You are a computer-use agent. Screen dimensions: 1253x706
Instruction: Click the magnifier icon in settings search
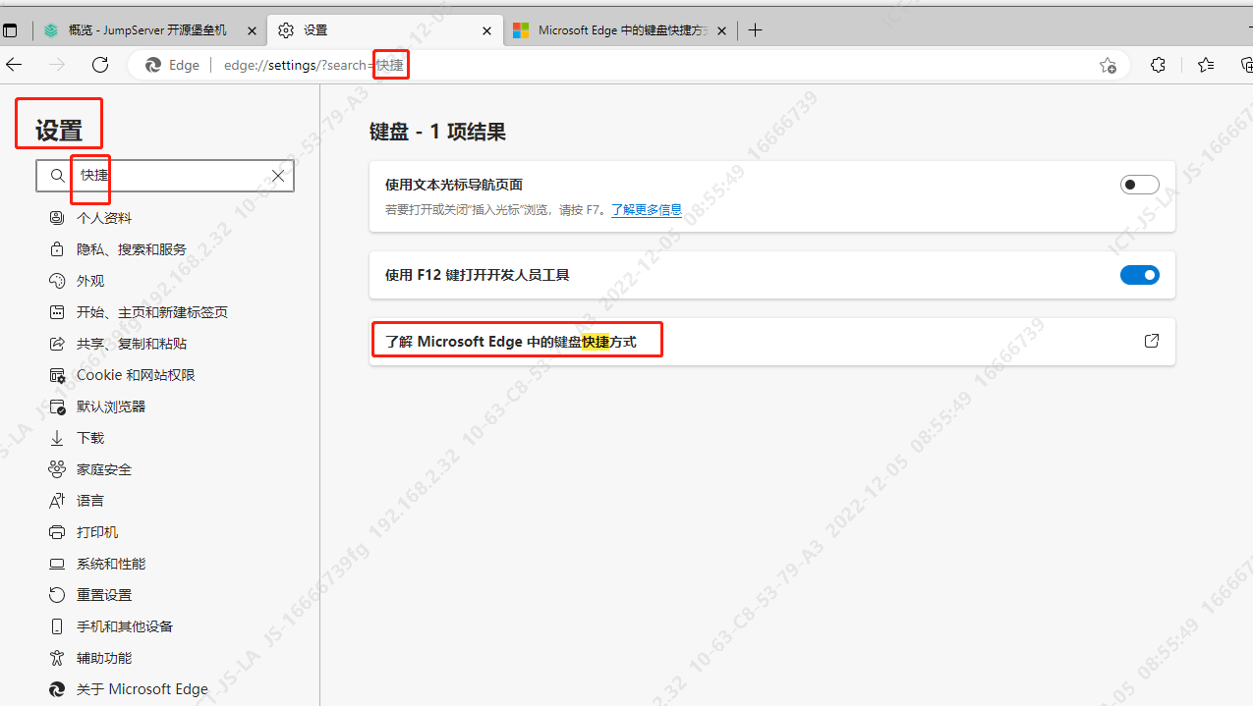pyautogui.click(x=57, y=176)
